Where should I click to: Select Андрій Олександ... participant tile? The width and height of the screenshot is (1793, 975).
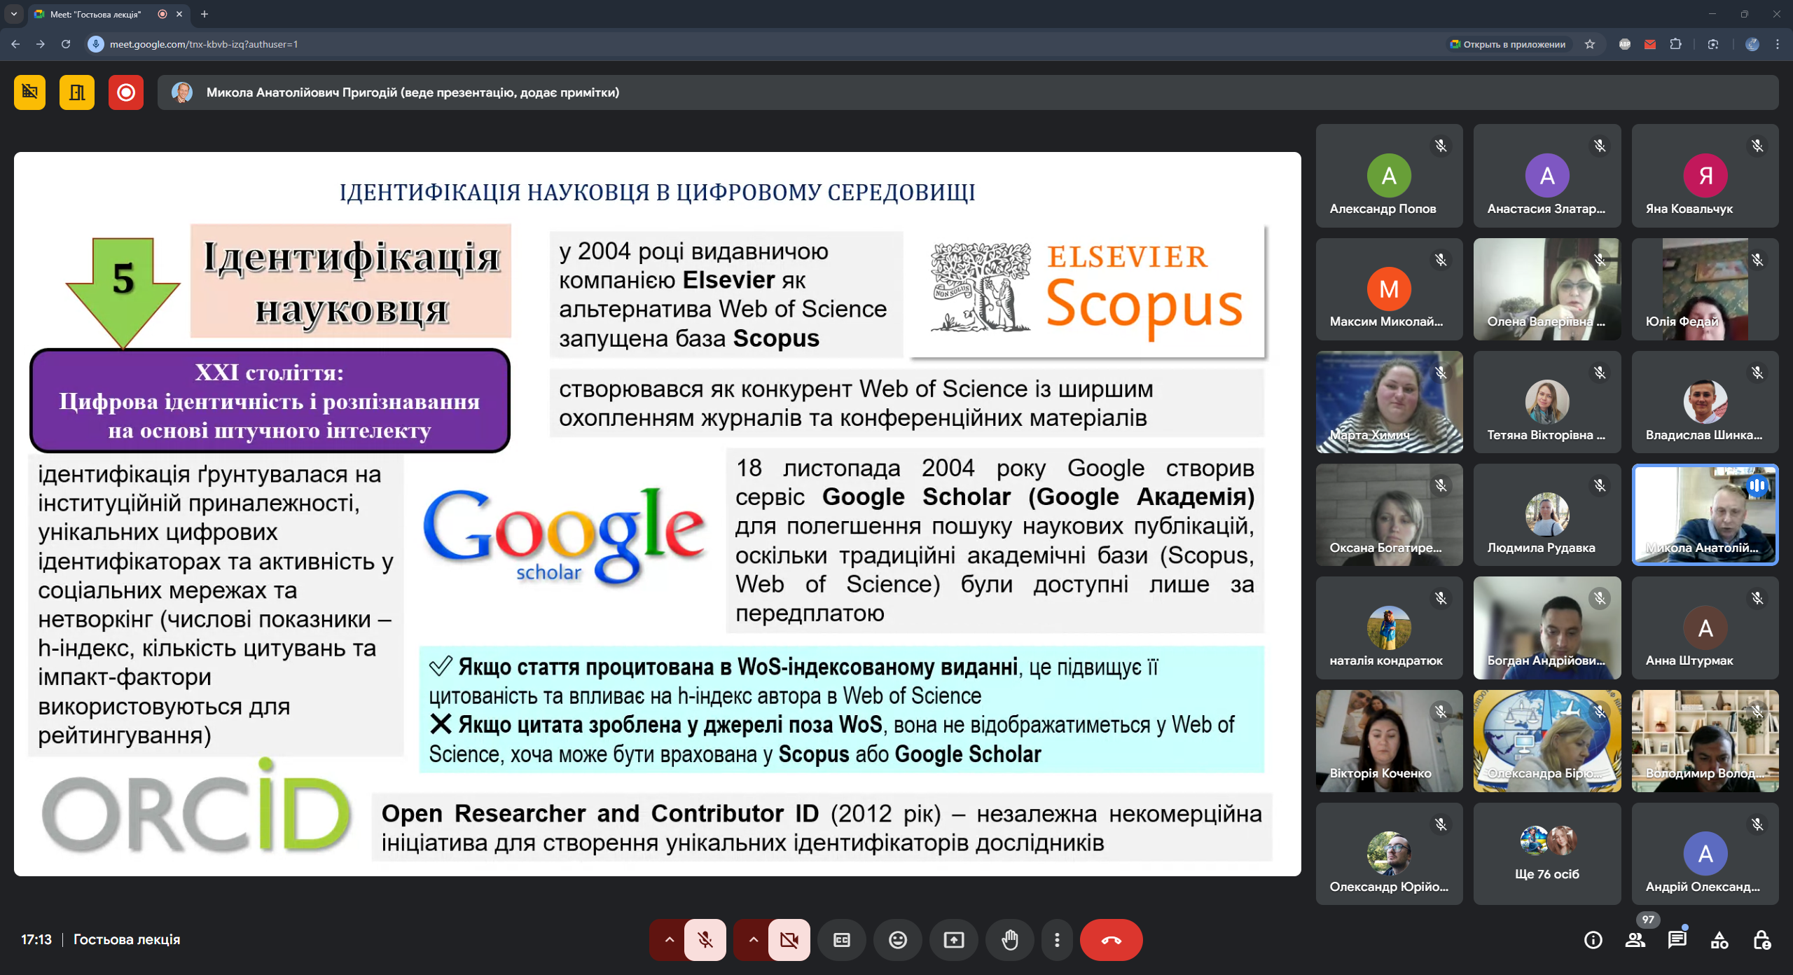(1705, 854)
